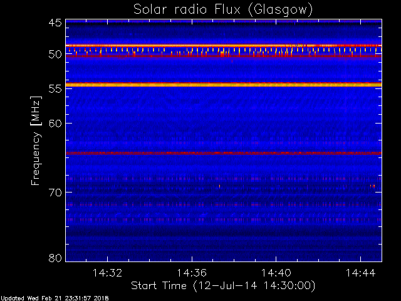Click the plot title 'Solar radio Flux (Glasgow)'
This screenshot has height=301, width=401.
point(223,10)
